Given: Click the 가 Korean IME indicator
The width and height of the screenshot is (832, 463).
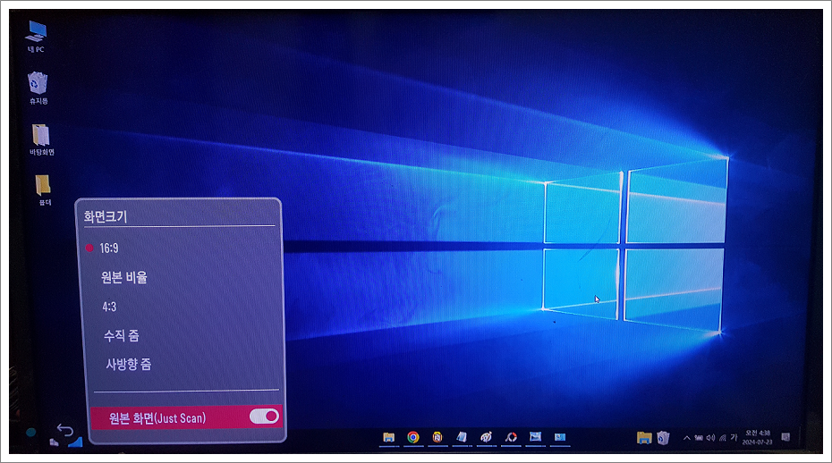Looking at the screenshot, I should 734,438.
